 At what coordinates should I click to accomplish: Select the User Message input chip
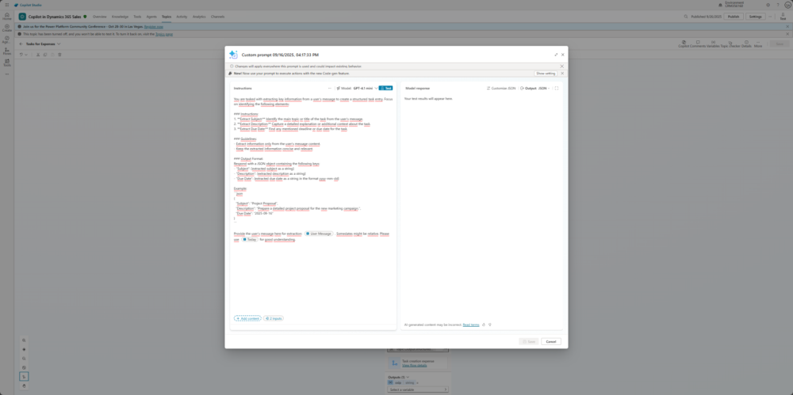[319, 234]
